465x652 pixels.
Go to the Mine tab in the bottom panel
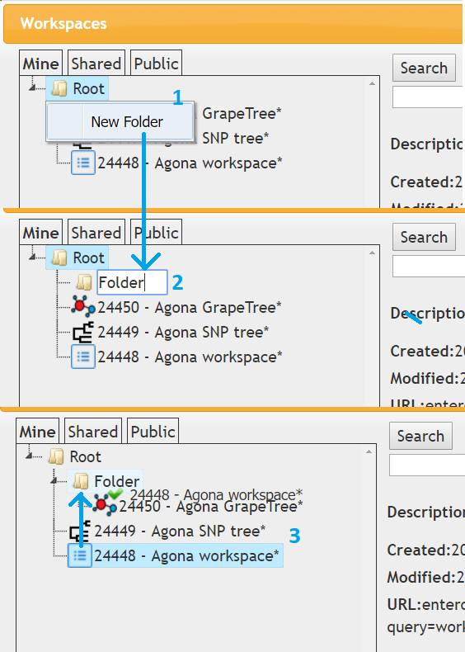point(37,431)
